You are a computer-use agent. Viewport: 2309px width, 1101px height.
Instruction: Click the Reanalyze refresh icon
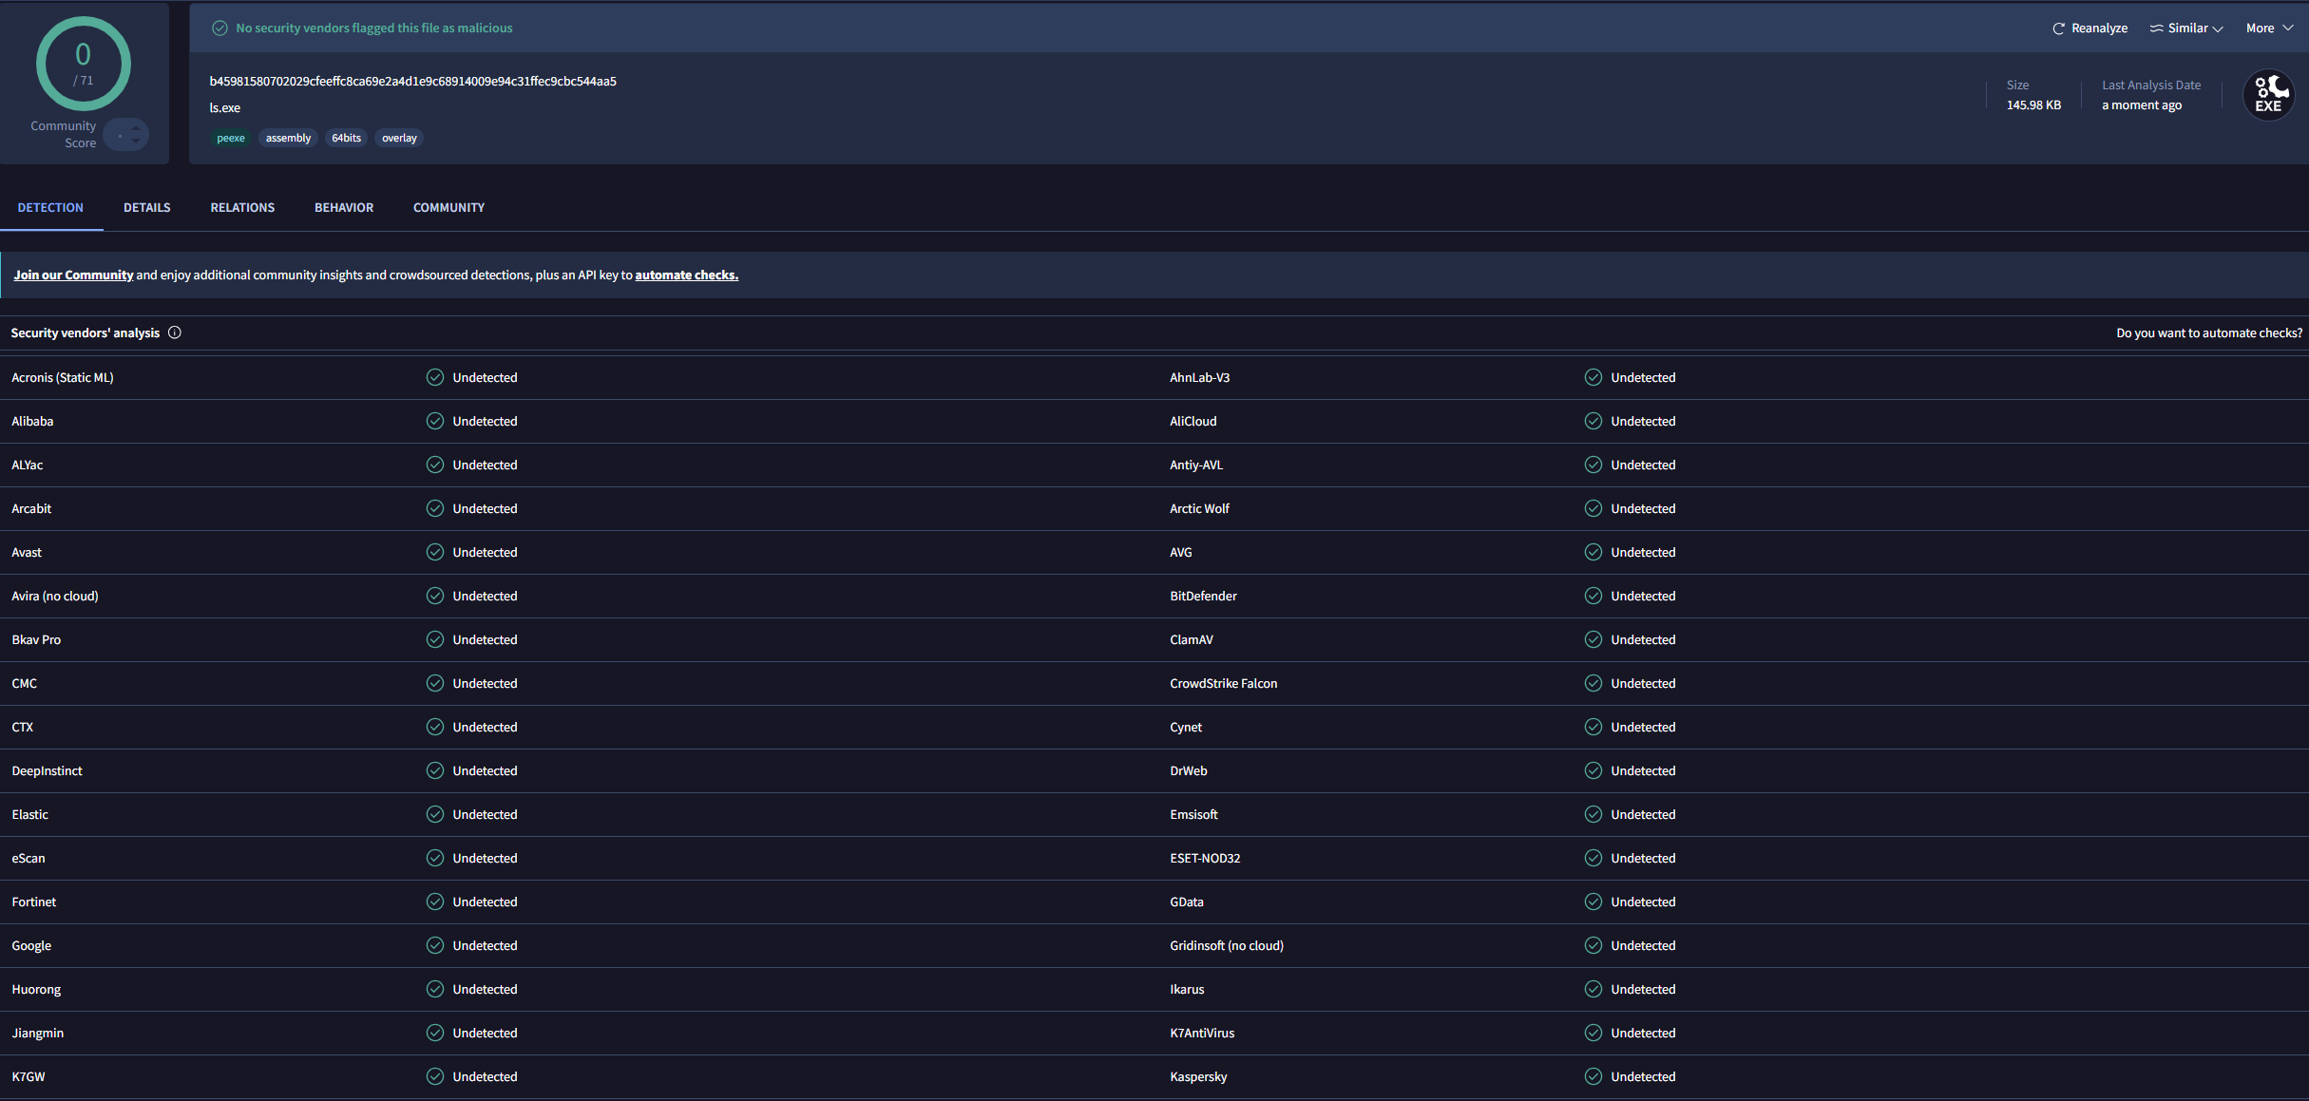[x=2058, y=28]
